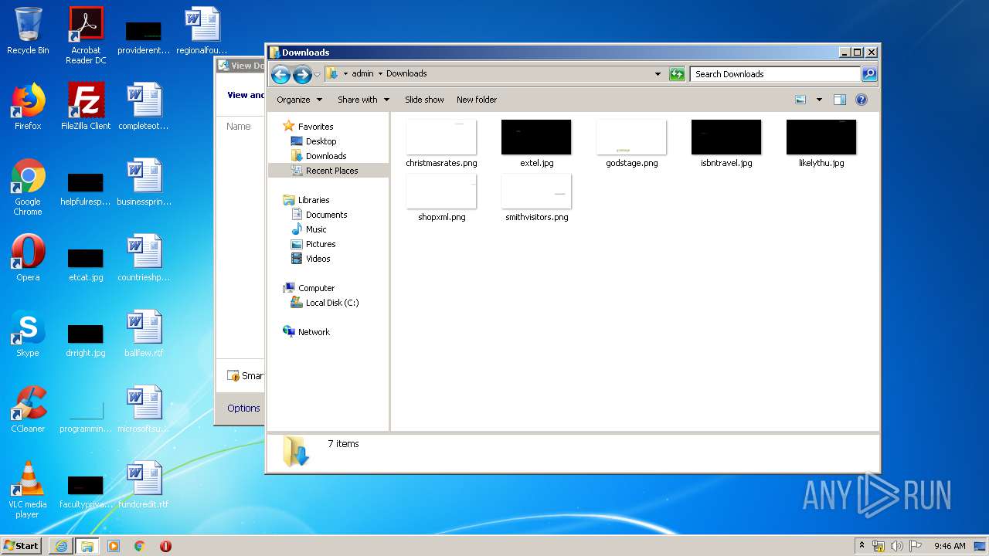Click the search magnifier icon

869,74
